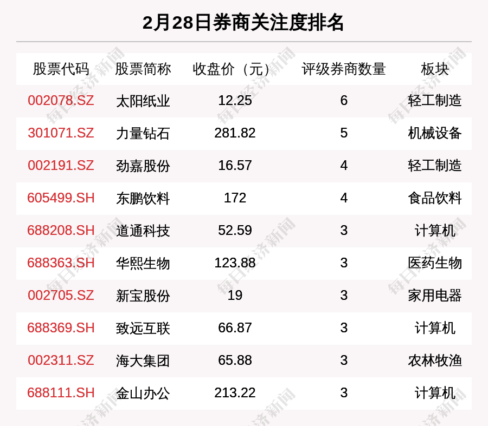Screen dimensions: 488x426
Task: Select the stock name 道通科技
Action: (x=143, y=231)
